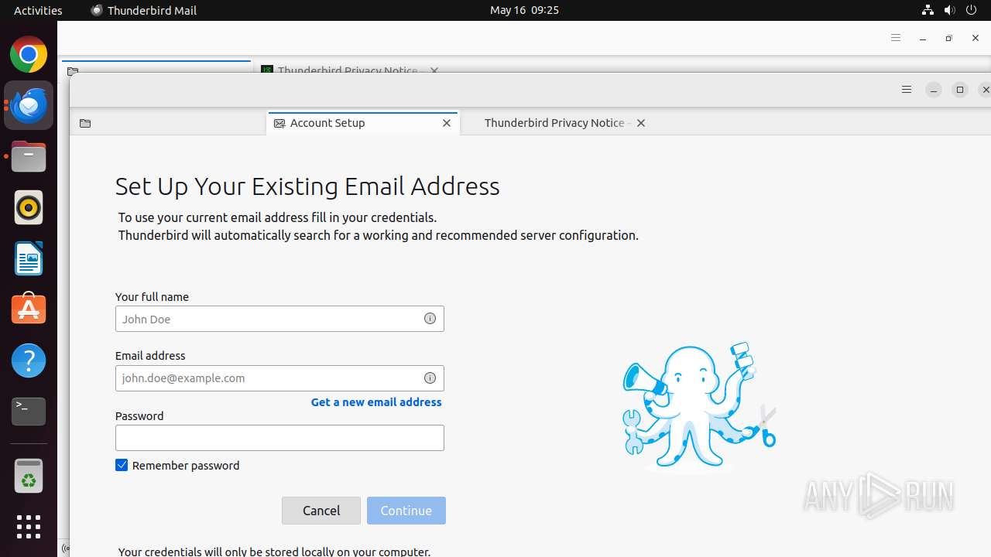Open the back window's hamburger menu

[896, 38]
